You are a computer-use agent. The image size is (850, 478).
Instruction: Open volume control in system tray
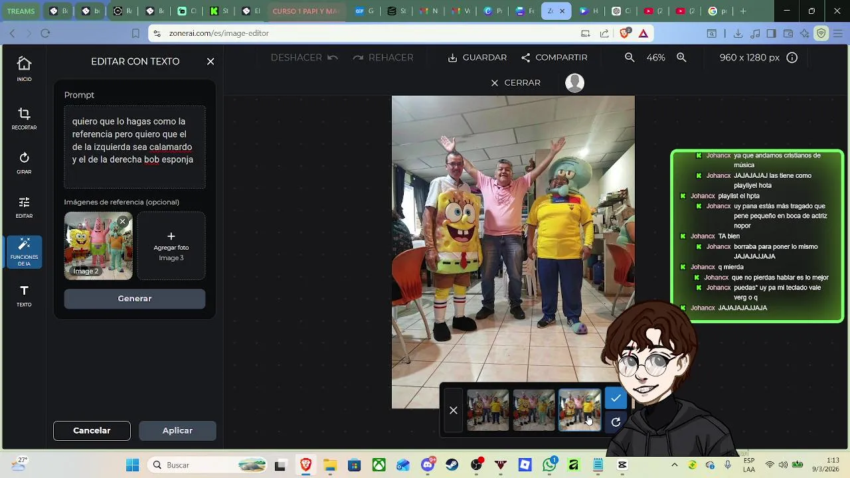783,465
